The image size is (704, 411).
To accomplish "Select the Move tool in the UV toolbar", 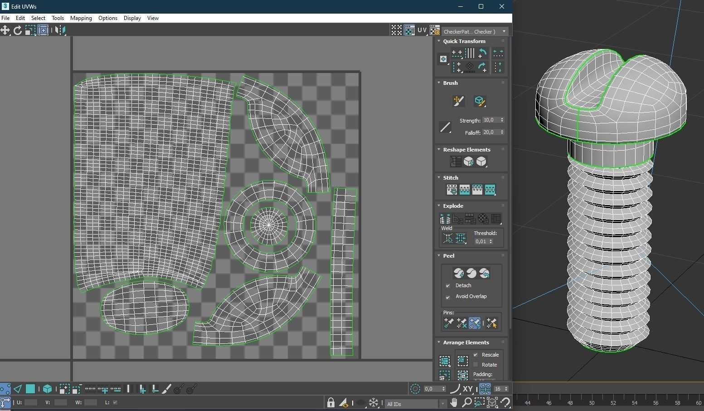I will tap(5, 30).
